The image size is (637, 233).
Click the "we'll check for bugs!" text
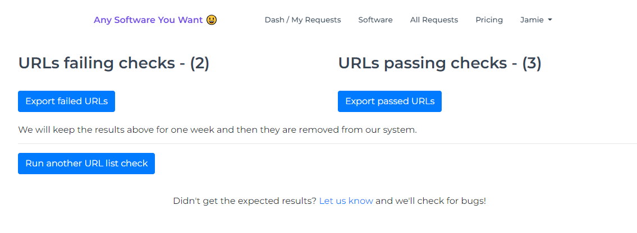[x=441, y=201]
